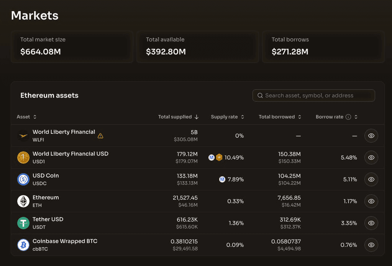Image resolution: width=392 pixels, height=266 pixels.
Task: Click the 104.25M total borrowed value
Action: [290, 176]
